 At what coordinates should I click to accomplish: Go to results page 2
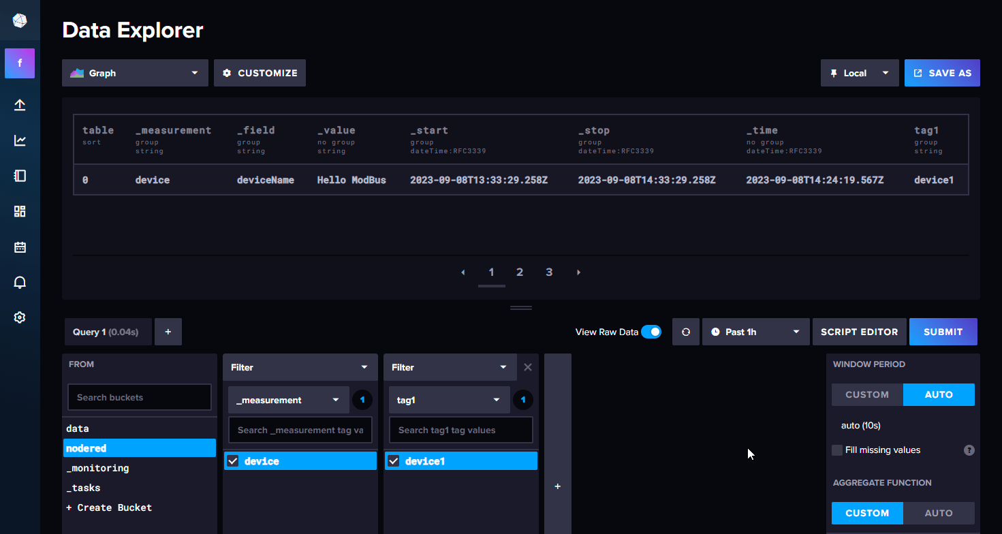click(520, 272)
